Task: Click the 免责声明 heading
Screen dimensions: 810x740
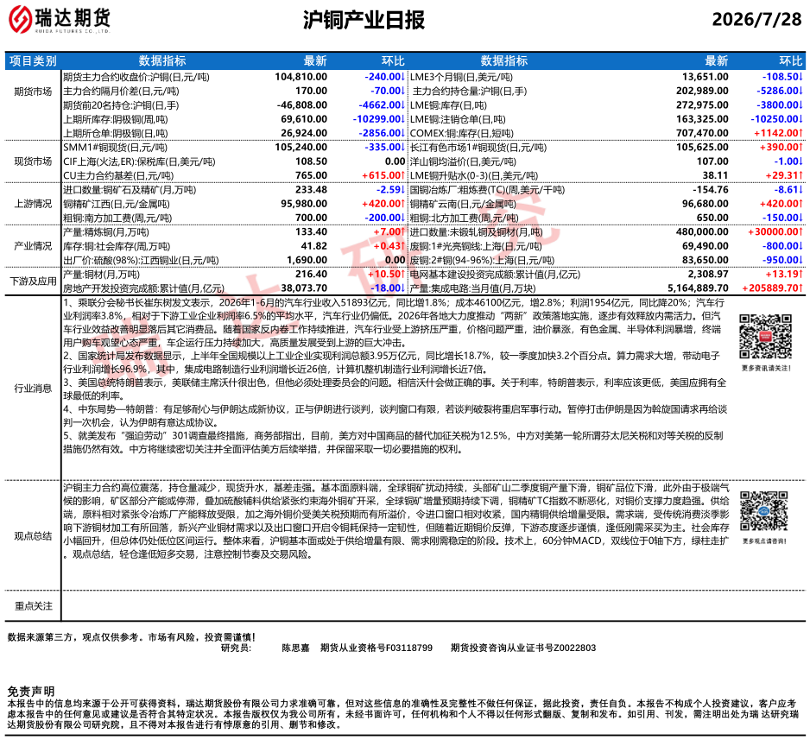Action: pos(30,692)
